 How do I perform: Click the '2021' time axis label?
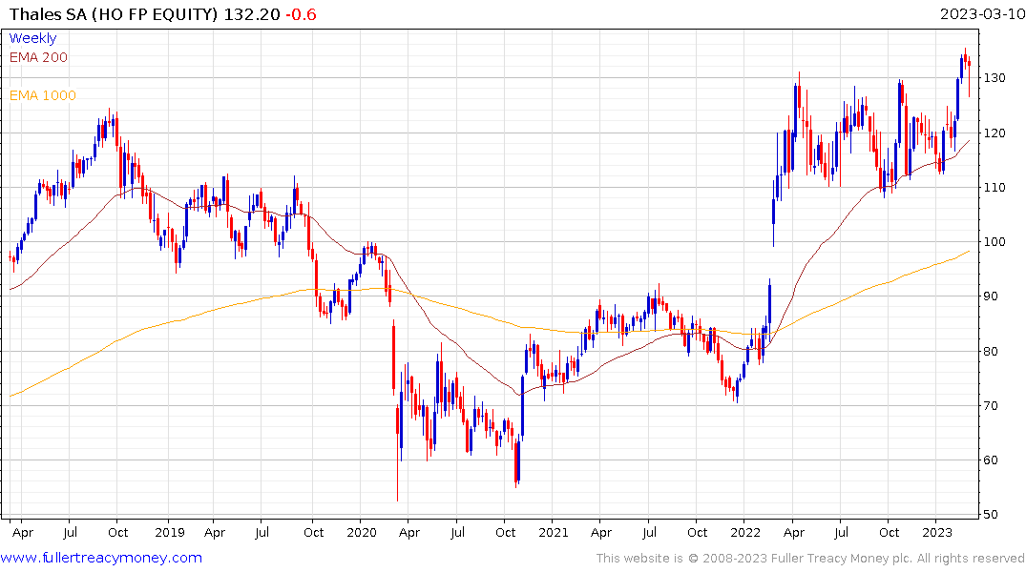pos(554,533)
